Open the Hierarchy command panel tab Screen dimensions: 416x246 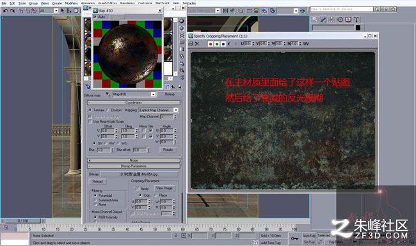pos(332,19)
